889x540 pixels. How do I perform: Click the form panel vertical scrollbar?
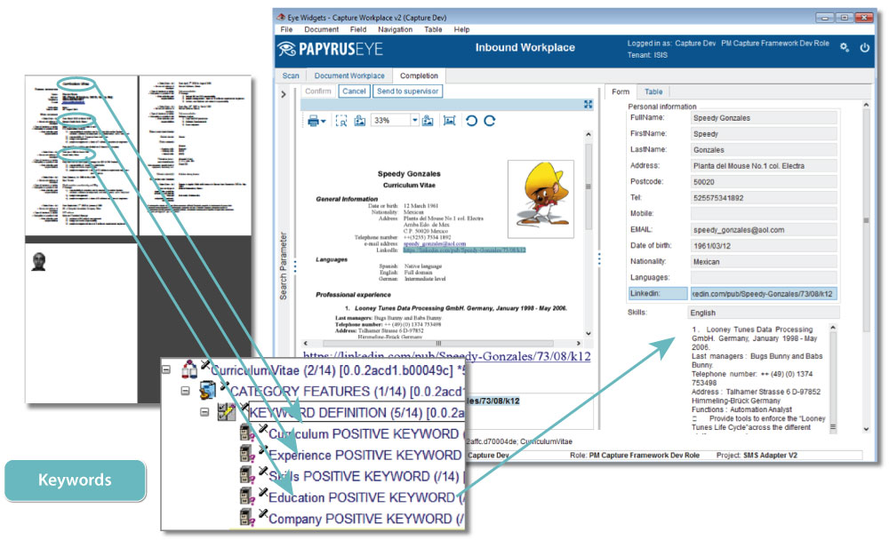866,266
